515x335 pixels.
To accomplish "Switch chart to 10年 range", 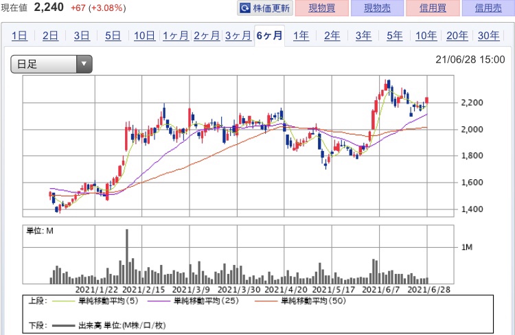I will coord(426,36).
